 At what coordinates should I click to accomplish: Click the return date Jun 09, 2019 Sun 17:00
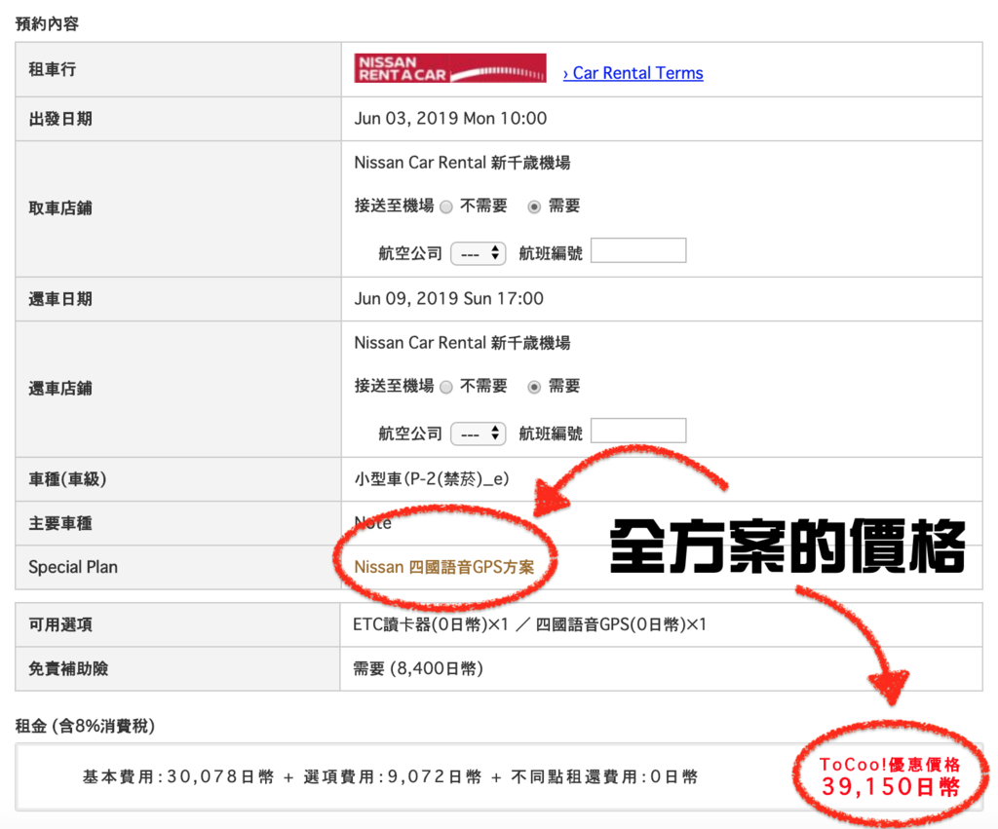tap(448, 298)
